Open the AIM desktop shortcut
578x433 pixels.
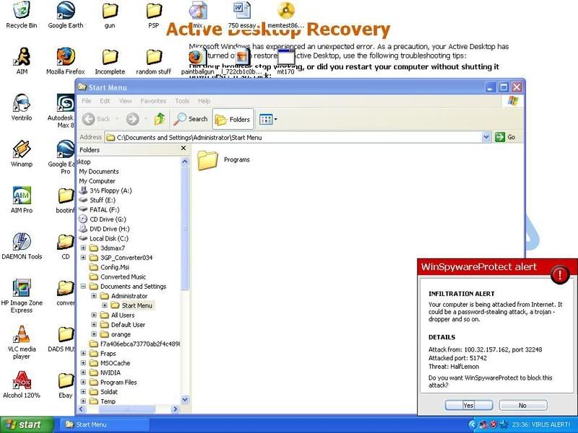[22, 61]
